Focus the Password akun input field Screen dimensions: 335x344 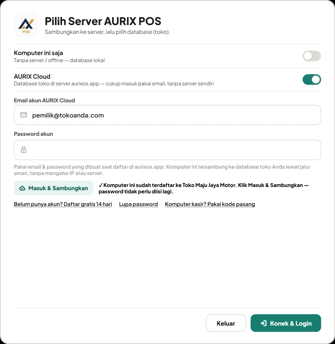click(x=167, y=150)
